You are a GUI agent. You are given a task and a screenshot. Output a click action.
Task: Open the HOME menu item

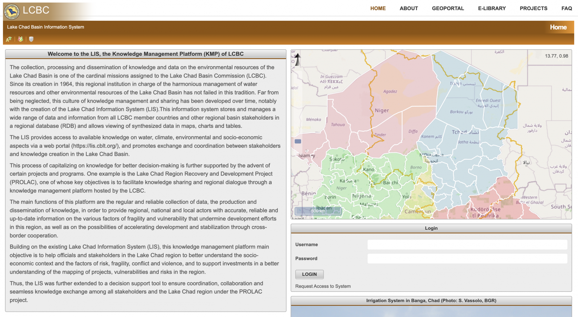378,8
